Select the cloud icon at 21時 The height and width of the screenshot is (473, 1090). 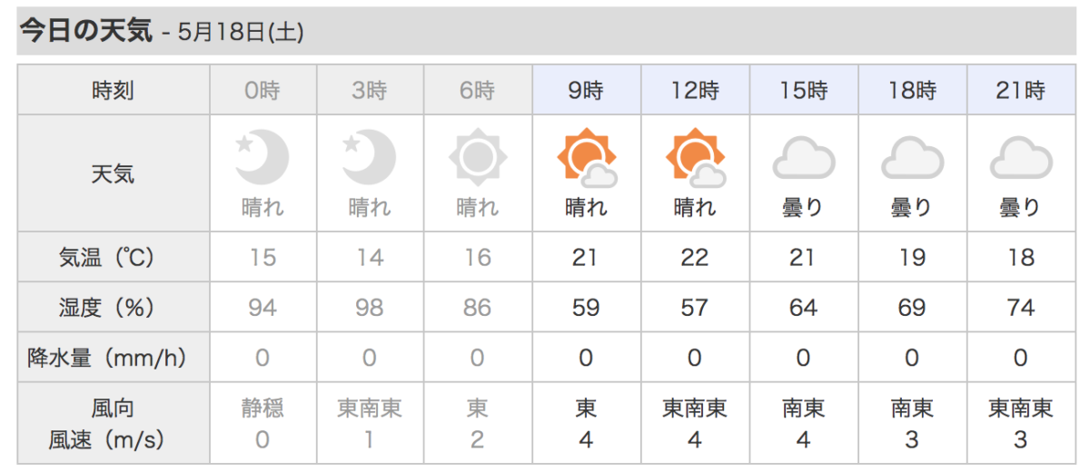coord(1021,158)
